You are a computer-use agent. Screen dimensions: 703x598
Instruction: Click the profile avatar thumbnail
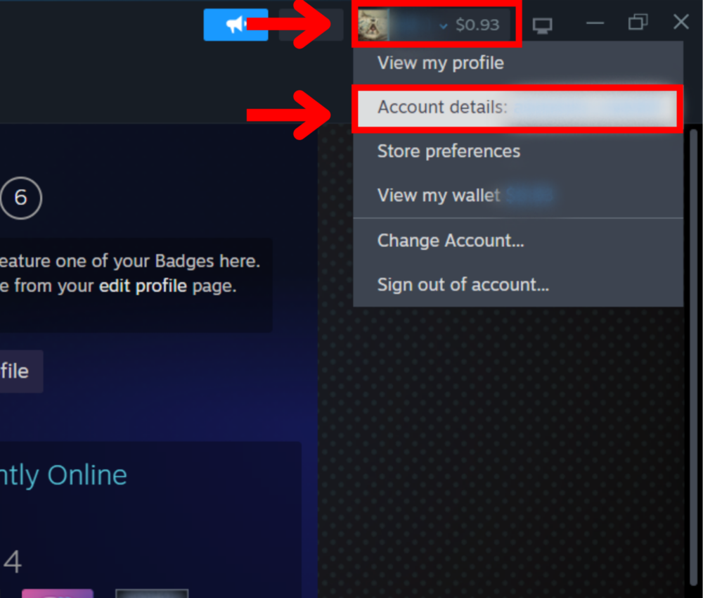point(373,25)
